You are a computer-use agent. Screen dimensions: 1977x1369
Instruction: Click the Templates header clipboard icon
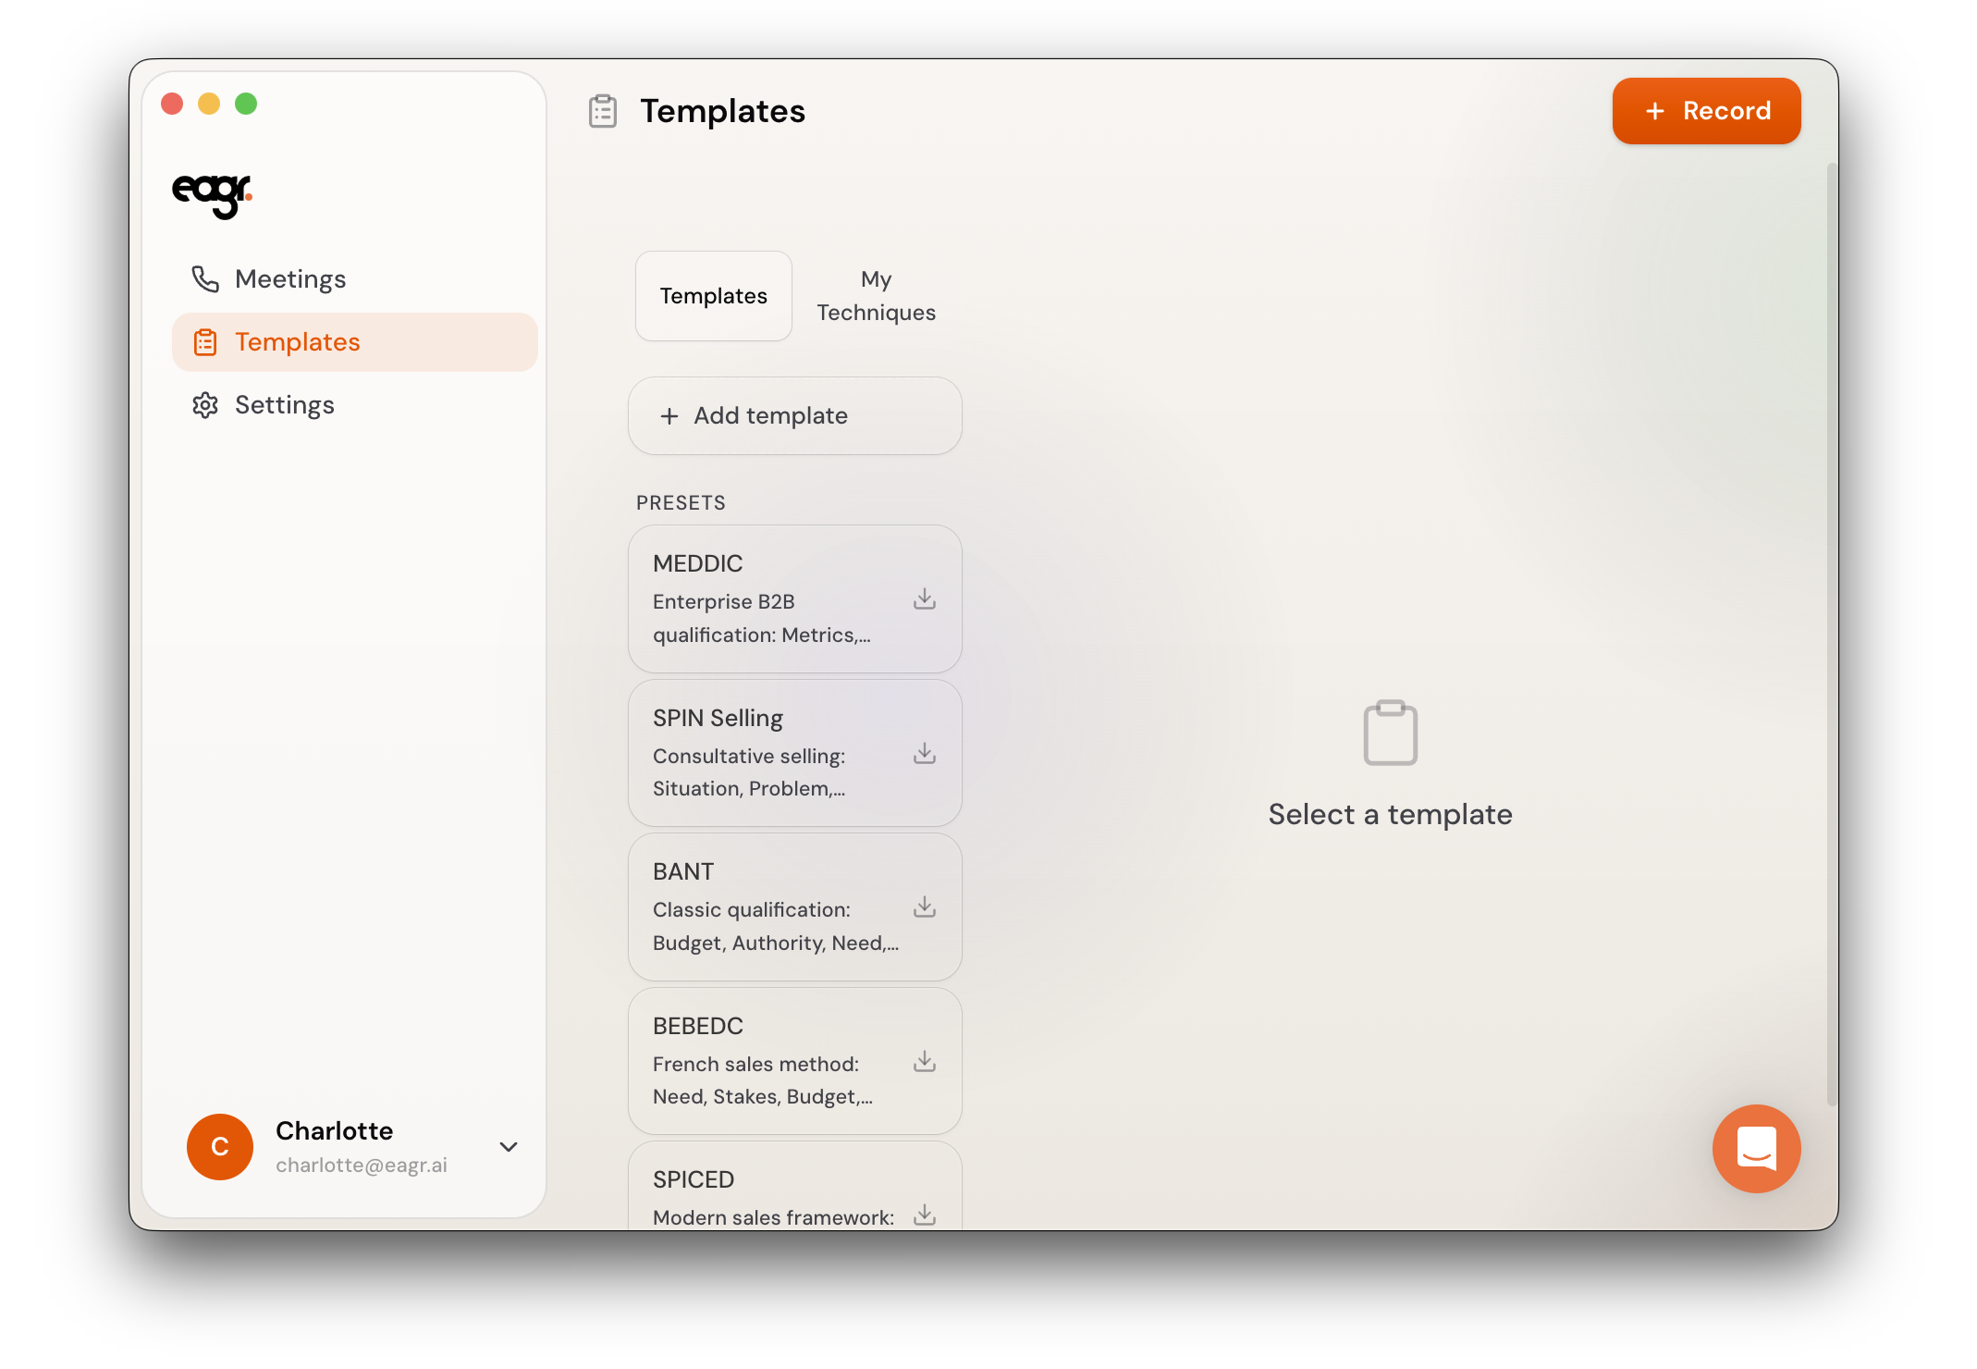tap(603, 111)
